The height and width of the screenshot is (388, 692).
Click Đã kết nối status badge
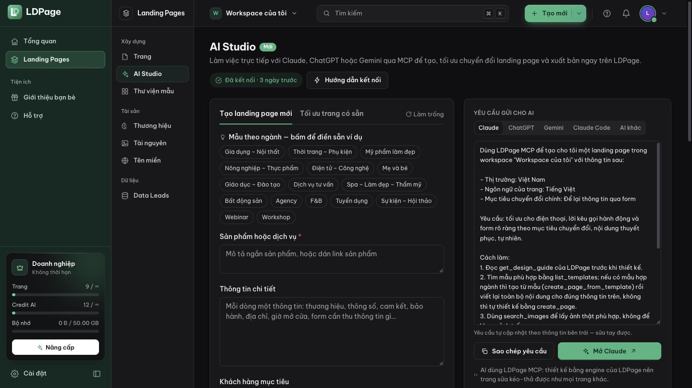[x=256, y=80]
